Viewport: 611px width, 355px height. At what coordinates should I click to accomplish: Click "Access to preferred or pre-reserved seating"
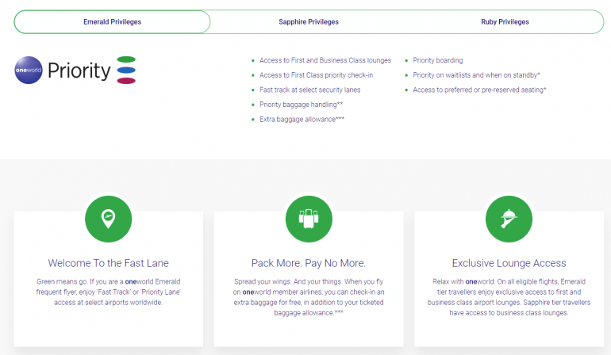tap(479, 90)
